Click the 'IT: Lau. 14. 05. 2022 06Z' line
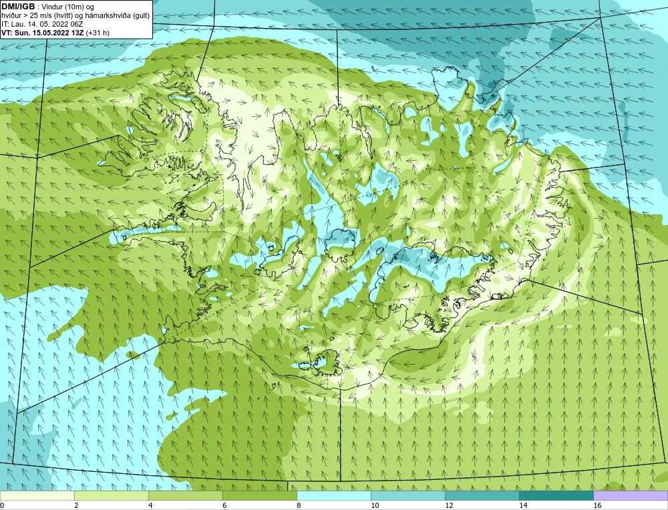This screenshot has width=668, height=510. click(42, 24)
